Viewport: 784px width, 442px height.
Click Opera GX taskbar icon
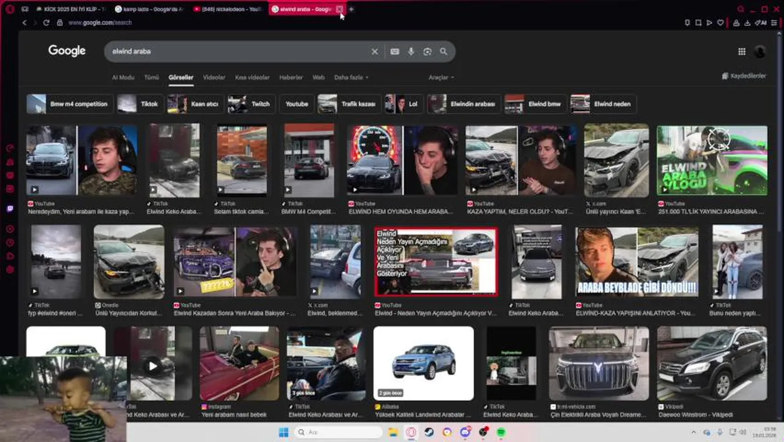[x=411, y=432]
